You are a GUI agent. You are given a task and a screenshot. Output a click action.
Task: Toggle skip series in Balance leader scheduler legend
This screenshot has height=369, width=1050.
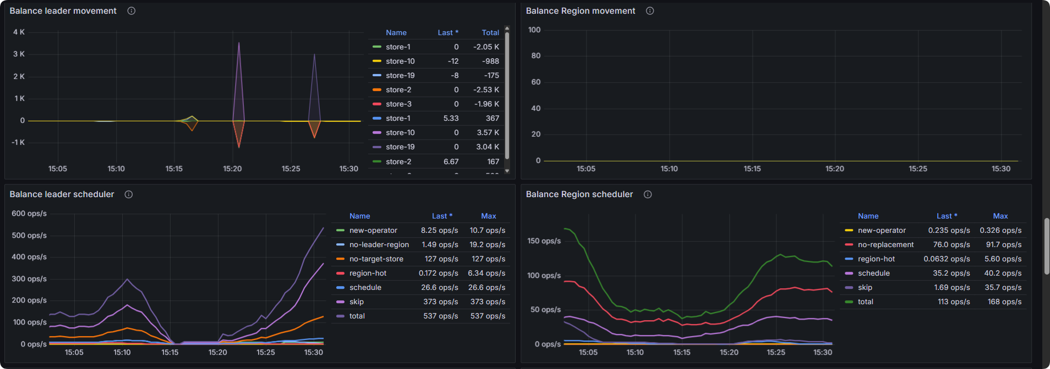(x=356, y=302)
